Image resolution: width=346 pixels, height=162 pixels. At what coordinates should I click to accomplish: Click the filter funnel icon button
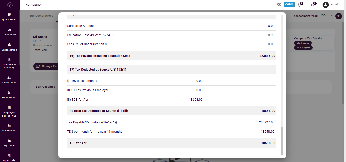(339, 16)
